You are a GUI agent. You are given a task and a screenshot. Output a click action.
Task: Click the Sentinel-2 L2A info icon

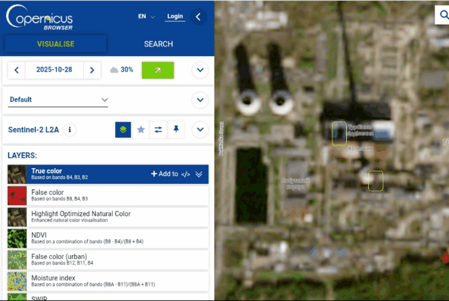[x=70, y=129]
